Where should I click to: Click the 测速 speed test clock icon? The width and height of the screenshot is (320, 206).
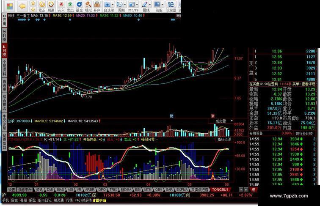(51, 4)
